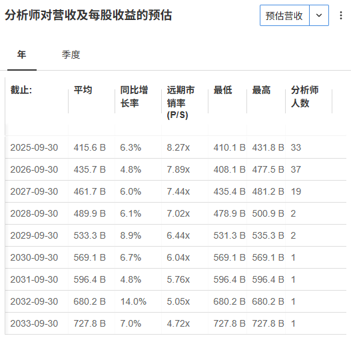Click the 2028-09-30 row date
The height and width of the screenshot is (340, 351).
pos(34,213)
